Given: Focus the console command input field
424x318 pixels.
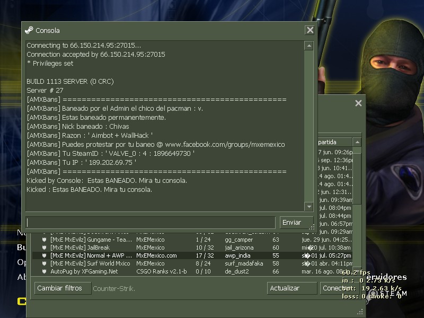Looking at the screenshot, I should [151, 223].
